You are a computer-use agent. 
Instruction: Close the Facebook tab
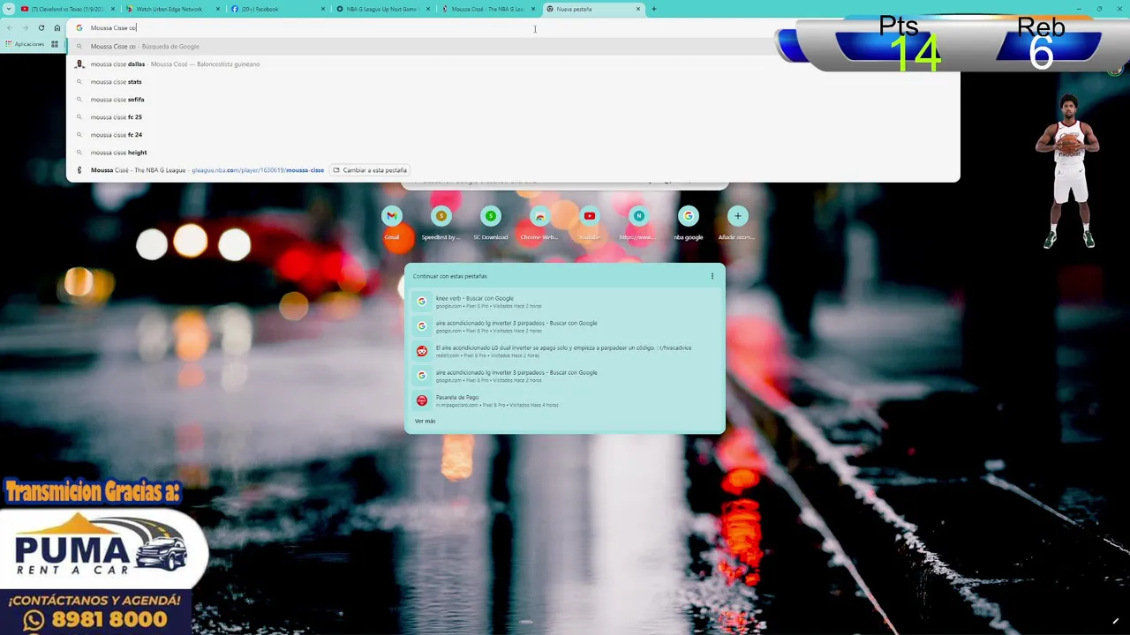click(323, 9)
